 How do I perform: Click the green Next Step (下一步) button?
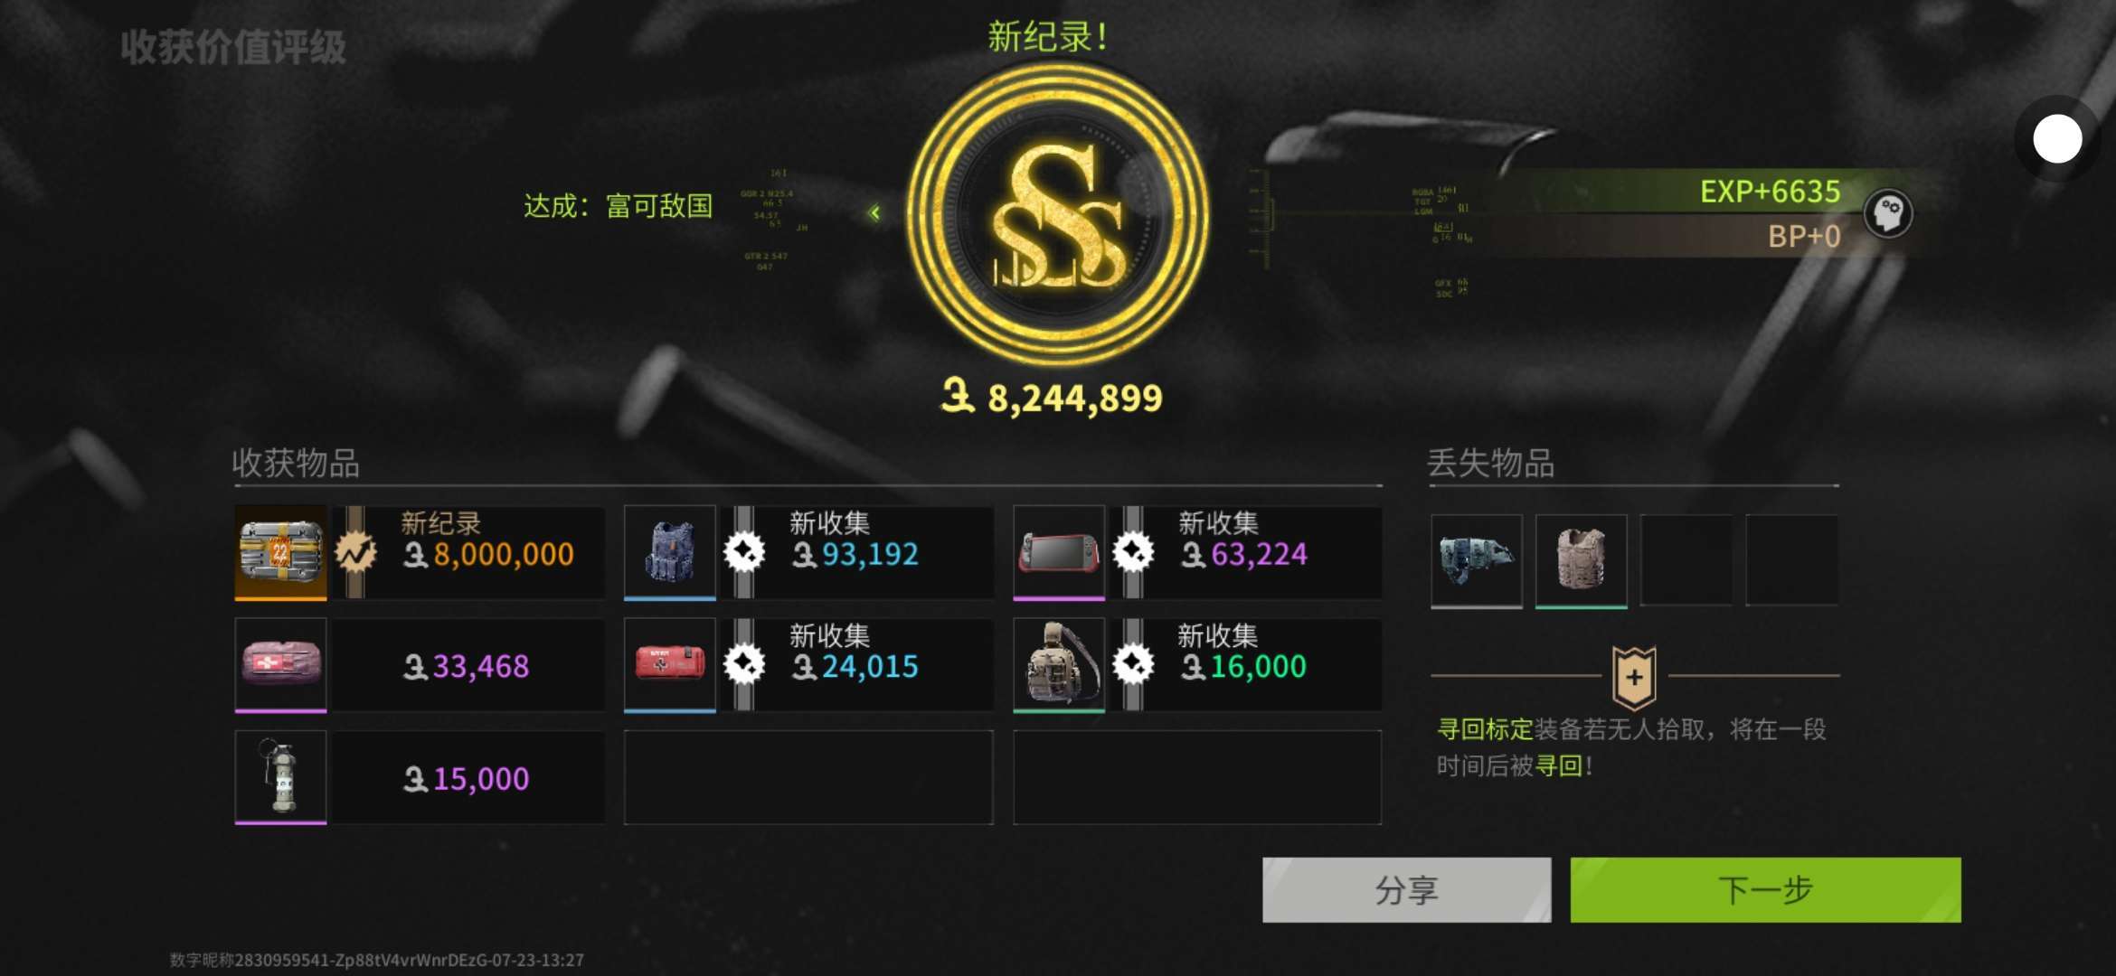coord(1765,890)
